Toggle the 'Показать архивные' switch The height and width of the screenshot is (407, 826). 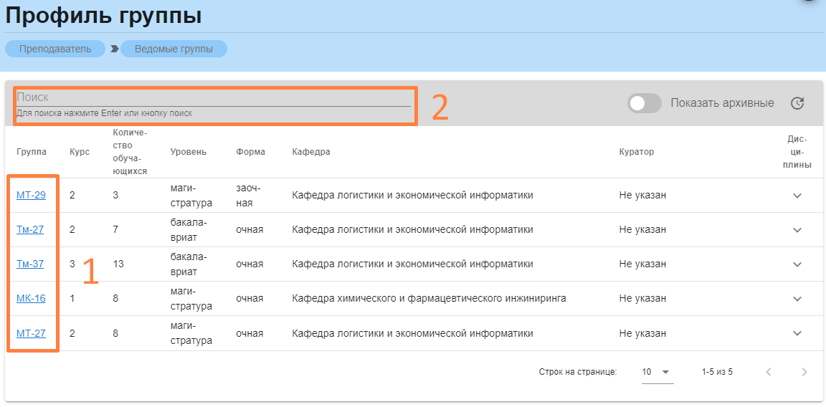(645, 103)
